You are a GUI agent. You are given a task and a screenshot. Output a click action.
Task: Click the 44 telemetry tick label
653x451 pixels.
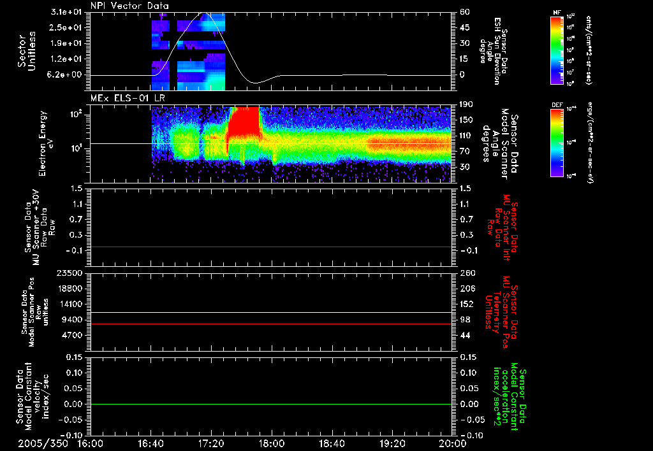coord(465,335)
